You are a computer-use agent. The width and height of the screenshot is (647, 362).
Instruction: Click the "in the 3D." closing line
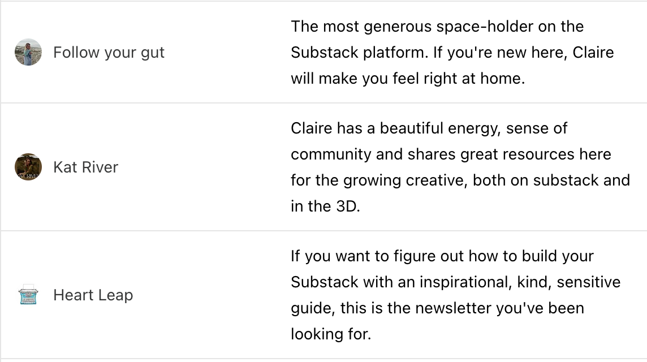(325, 206)
